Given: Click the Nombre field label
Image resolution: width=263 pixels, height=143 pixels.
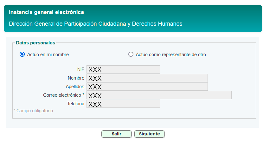Looking at the screenshot, I should coord(76,78).
